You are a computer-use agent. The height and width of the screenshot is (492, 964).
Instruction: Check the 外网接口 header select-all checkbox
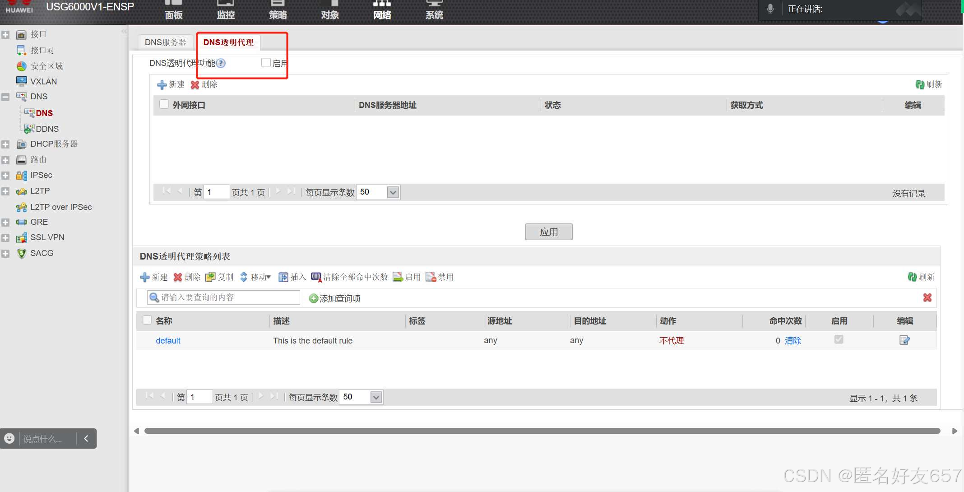tap(164, 104)
